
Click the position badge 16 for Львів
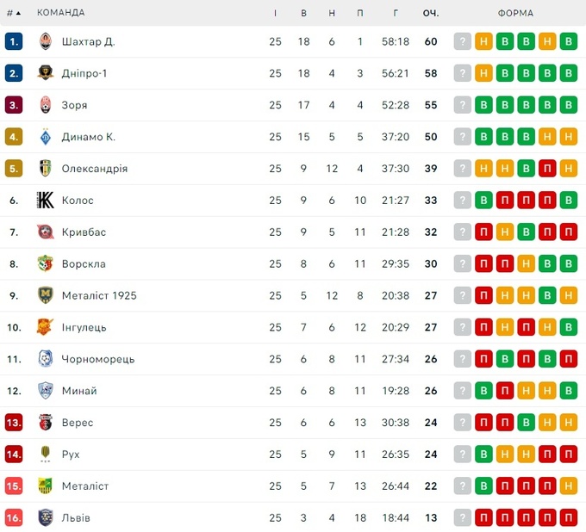[x=14, y=518]
